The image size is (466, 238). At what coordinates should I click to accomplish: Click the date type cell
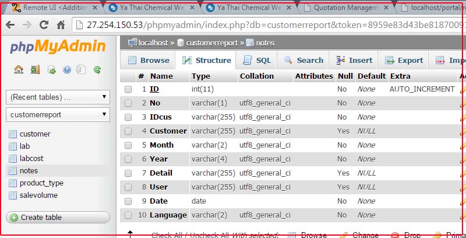(199, 201)
